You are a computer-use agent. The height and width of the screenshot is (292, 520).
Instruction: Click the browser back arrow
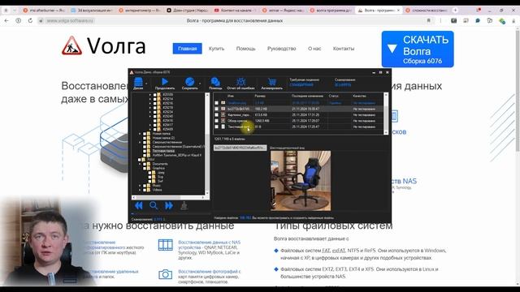[x=6, y=20]
